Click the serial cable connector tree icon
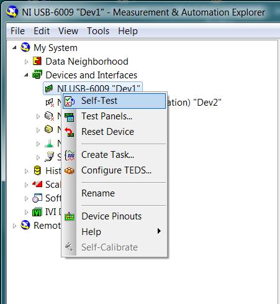Screen dimensions: 280x304 coord(49,157)
